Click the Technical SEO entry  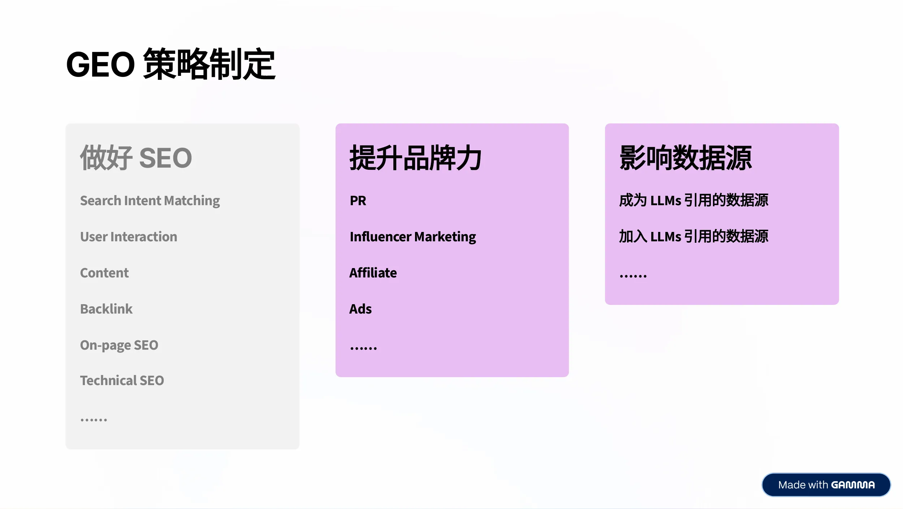click(122, 380)
